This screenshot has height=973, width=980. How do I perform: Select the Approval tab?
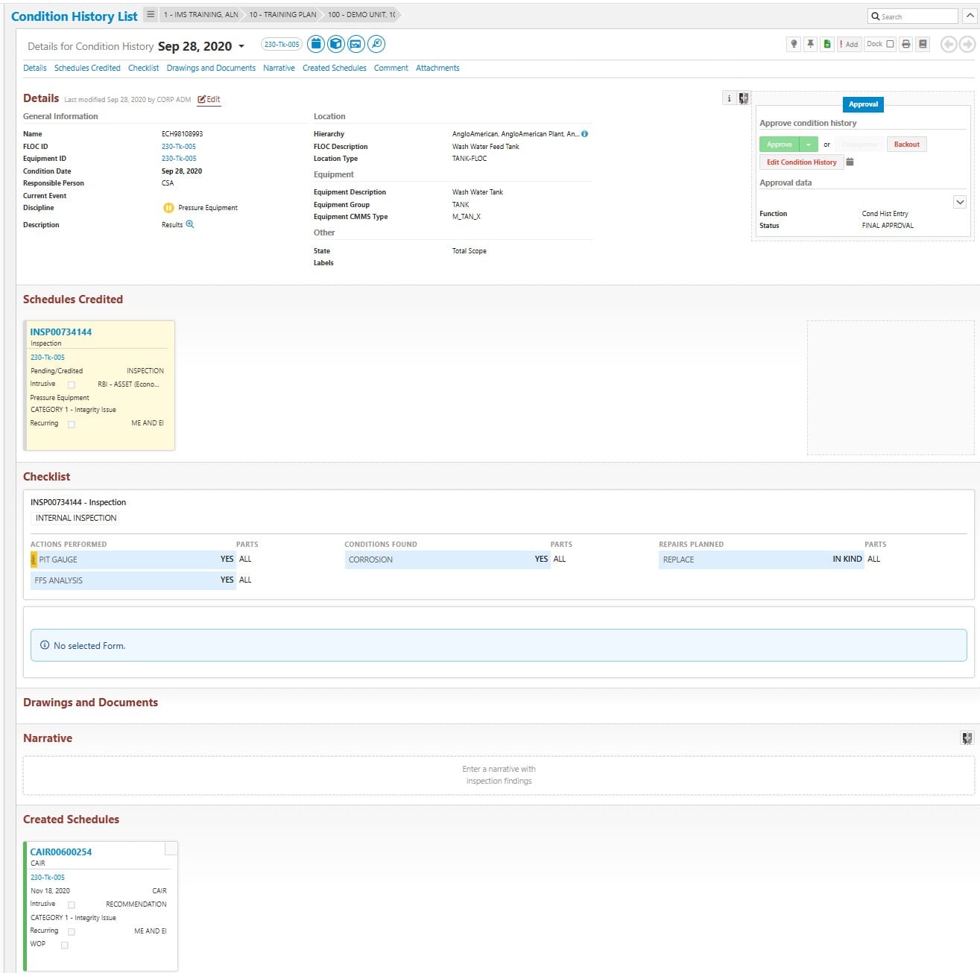[x=863, y=104]
